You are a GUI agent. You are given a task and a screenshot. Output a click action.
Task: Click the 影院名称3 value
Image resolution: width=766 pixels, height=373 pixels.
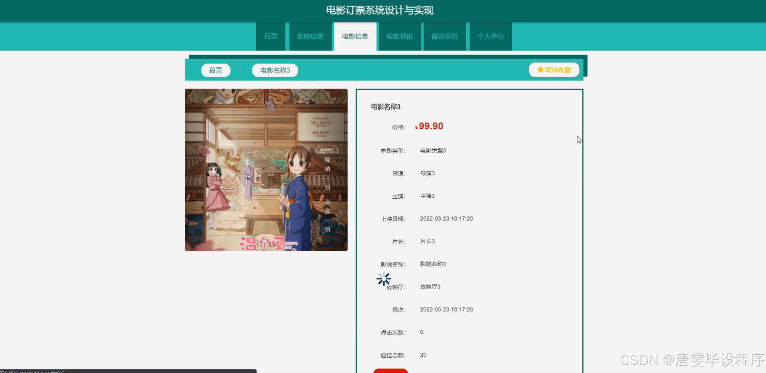tap(433, 264)
